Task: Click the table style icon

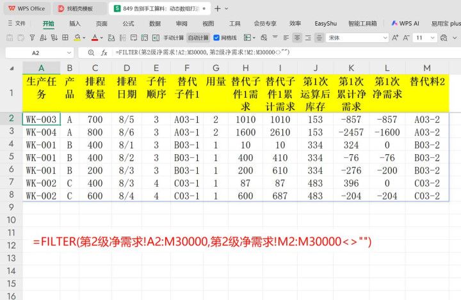Action: (247, 38)
